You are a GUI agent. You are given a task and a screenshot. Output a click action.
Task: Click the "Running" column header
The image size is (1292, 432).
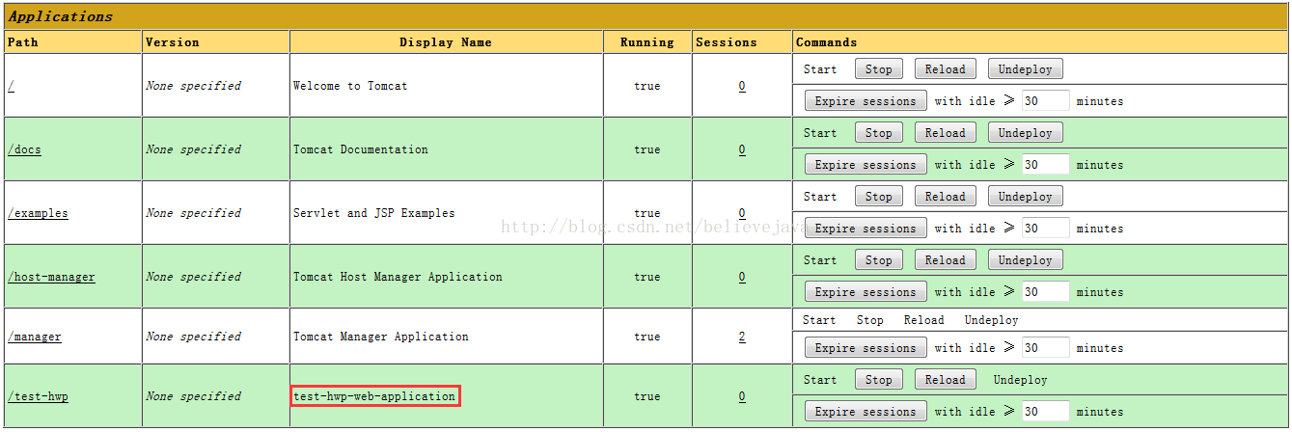coord(647,42)
